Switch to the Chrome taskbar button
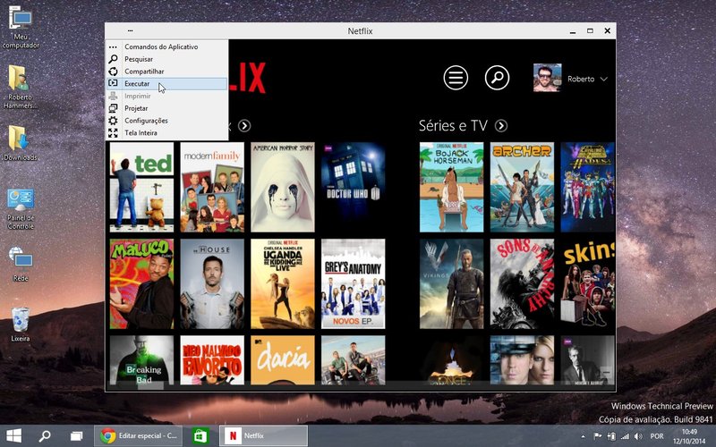Screen dimensions: 716x447 [139, 435]
